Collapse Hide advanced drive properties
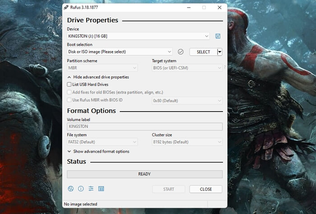The height and width of the screenshot is (214, 316). click(x=98, y=77)
